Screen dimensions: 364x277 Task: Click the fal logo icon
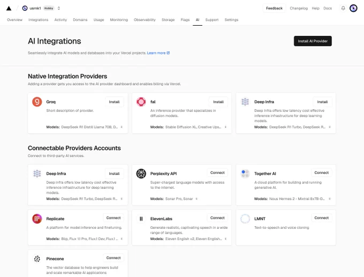[x=141, y=102]
